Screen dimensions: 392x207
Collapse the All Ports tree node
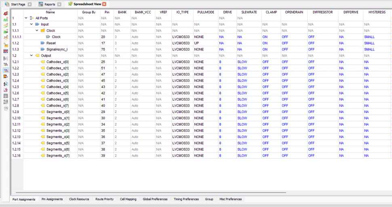[x=26, y=18]
